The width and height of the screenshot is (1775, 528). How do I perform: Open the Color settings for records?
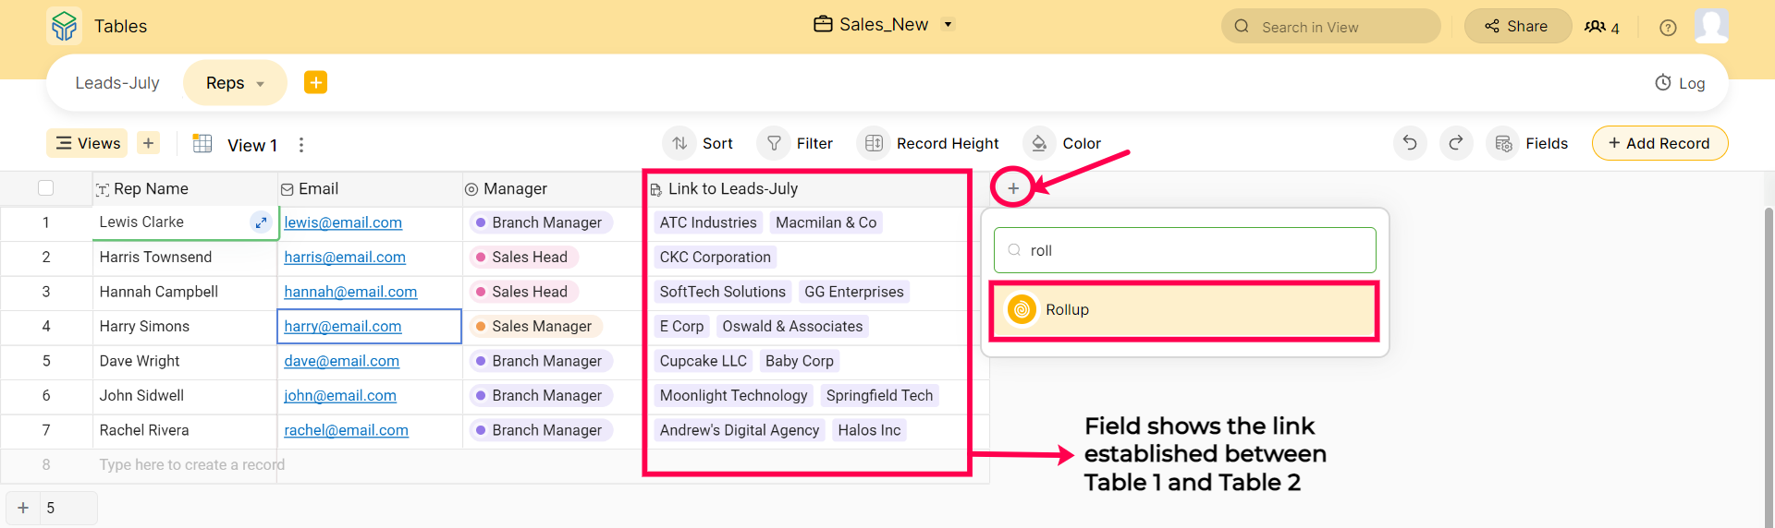[1063, 143]
